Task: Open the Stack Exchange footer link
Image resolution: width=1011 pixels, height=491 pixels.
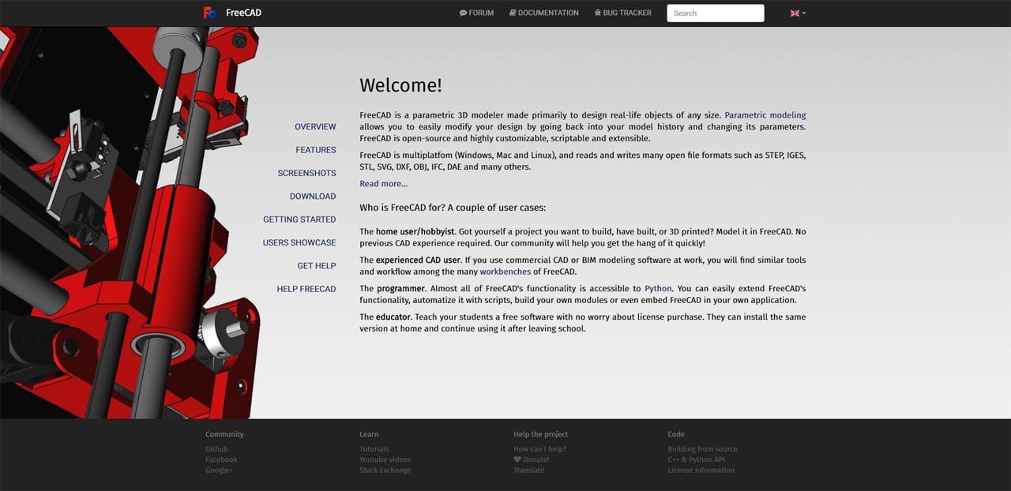Action: pyautogui.click(x=385, y=470)
